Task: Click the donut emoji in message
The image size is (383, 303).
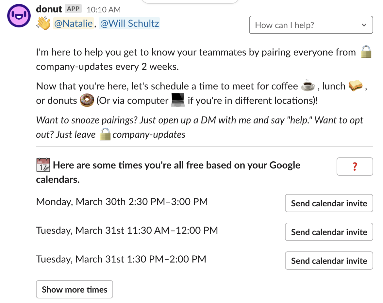Action: 87,100
